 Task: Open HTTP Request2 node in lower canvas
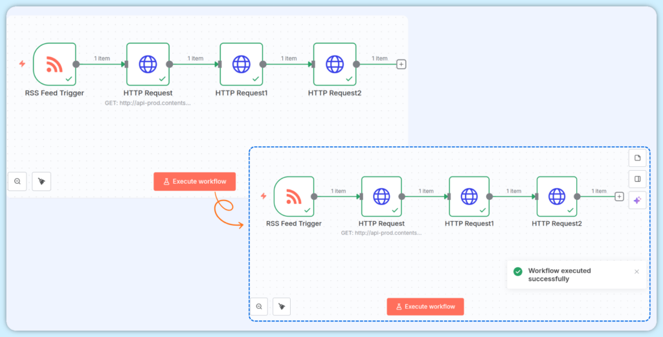[557, 197]
